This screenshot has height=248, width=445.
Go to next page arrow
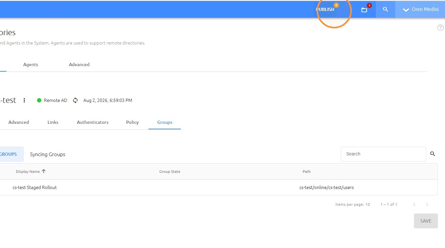pos(427,204)
